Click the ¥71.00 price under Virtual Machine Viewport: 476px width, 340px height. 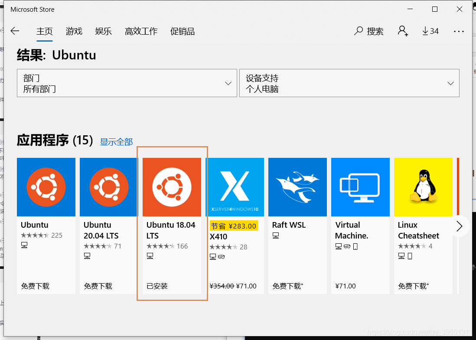click(x=346, y=286)
